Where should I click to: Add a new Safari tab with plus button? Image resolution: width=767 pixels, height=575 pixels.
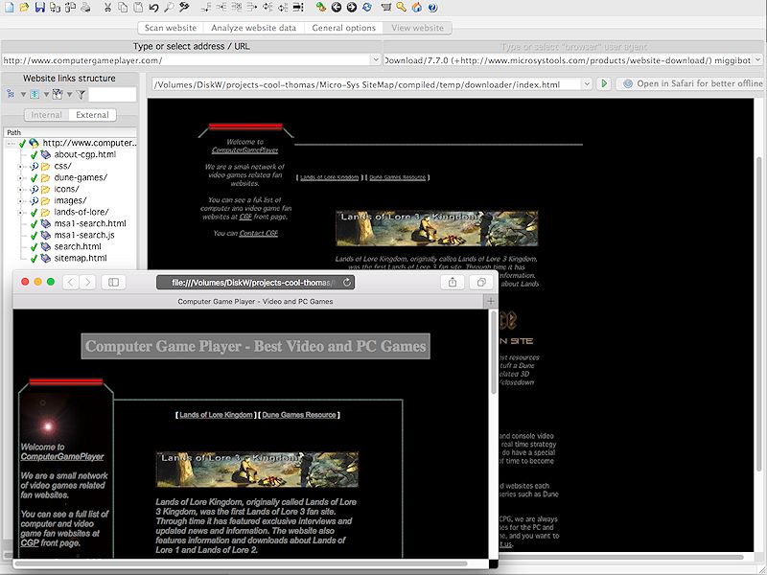[x=491, y=302]
